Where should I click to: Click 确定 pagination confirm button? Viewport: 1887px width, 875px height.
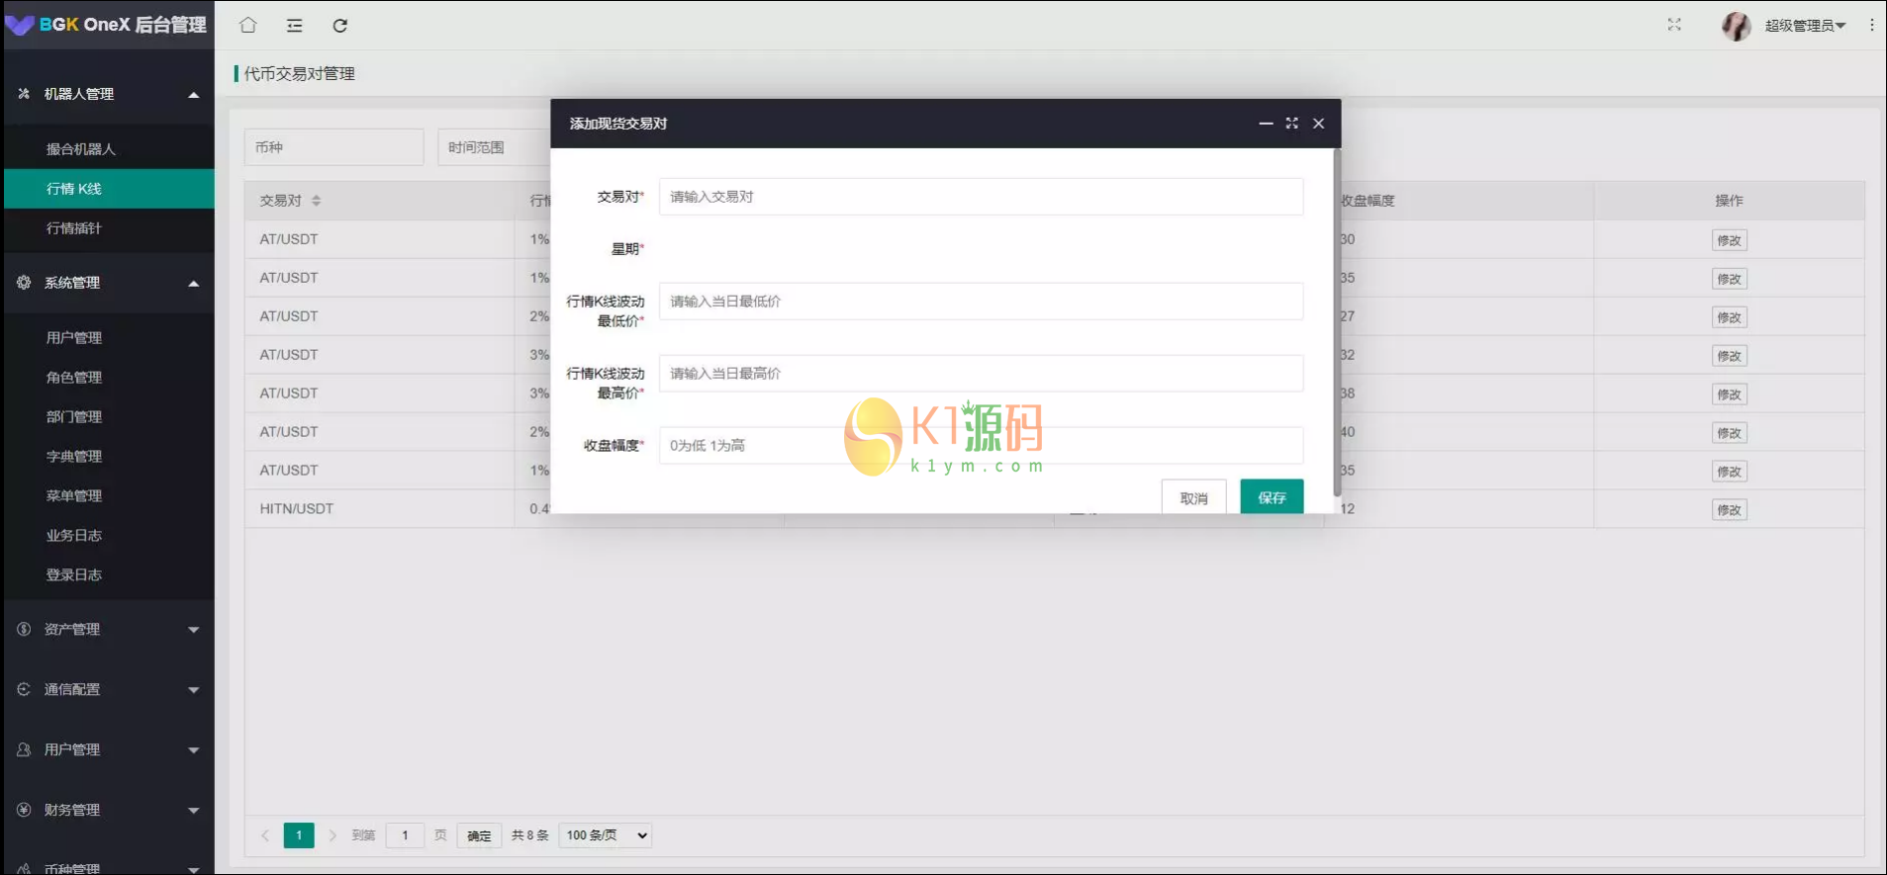point(479,835)
